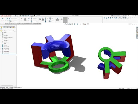
Task: Select the Shell feature tool
Action: point(47,22)
